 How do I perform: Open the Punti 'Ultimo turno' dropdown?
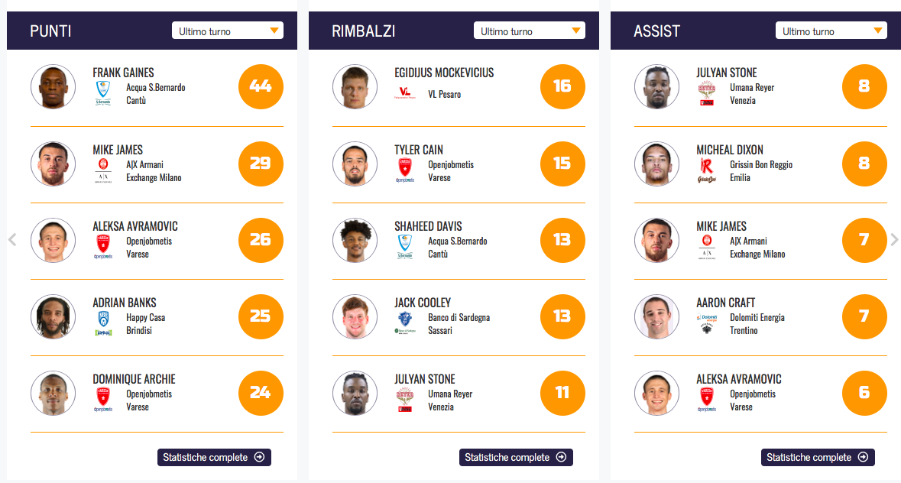coord(228,31)
